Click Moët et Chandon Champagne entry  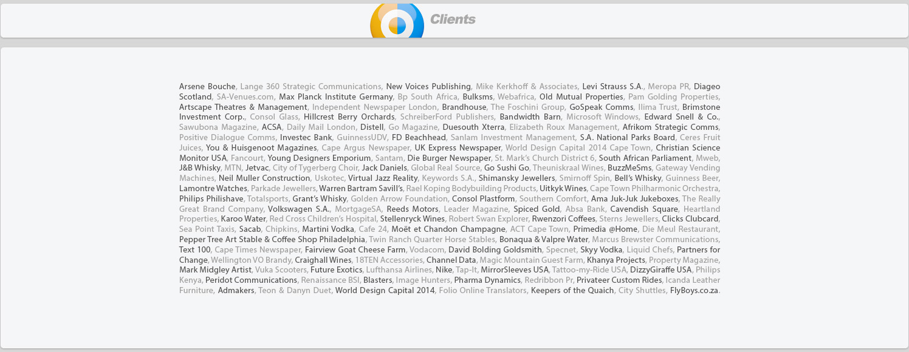coord(448,229)
